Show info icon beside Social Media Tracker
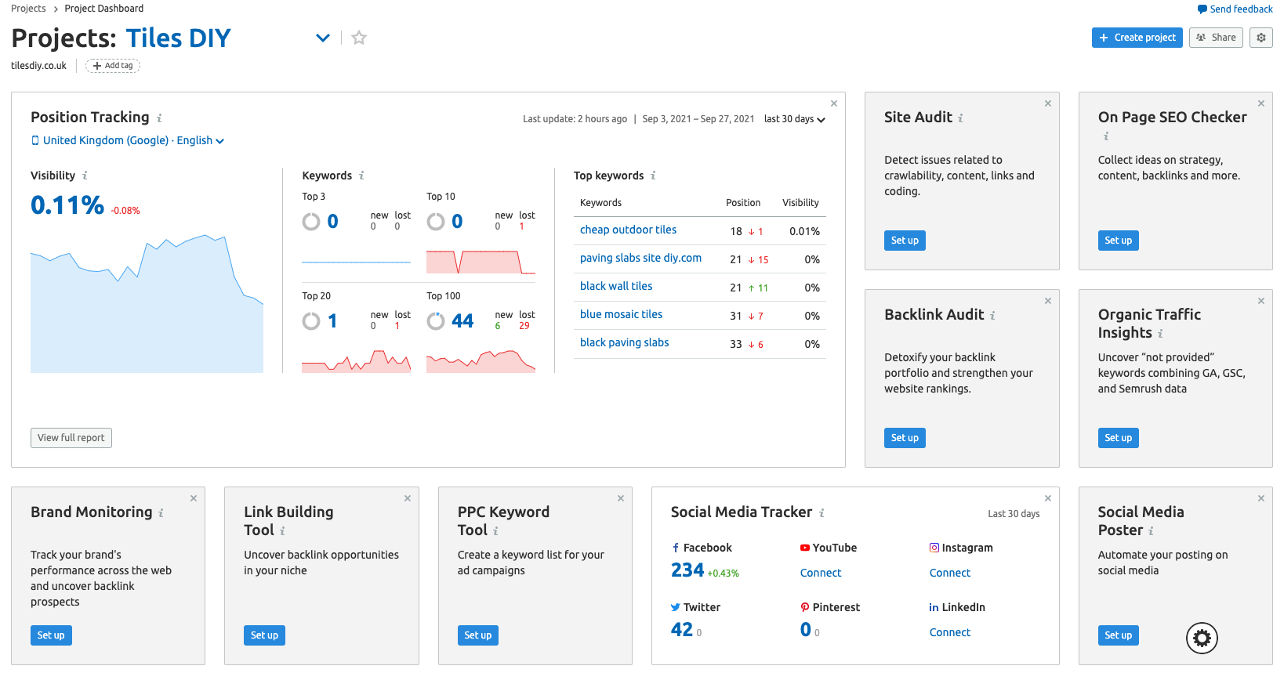 coord(822,513)
